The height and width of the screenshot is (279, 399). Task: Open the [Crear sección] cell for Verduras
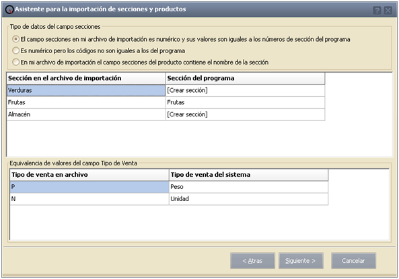tap(246, 90)
